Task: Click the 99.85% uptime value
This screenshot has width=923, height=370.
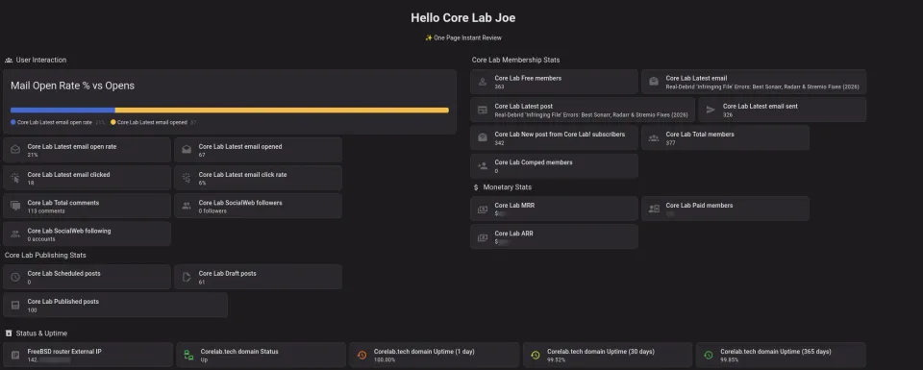Action: [x=730, y=359]
